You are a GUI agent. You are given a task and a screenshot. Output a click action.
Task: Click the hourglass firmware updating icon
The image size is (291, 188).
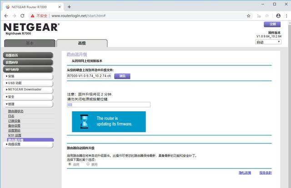coord(84,122)
